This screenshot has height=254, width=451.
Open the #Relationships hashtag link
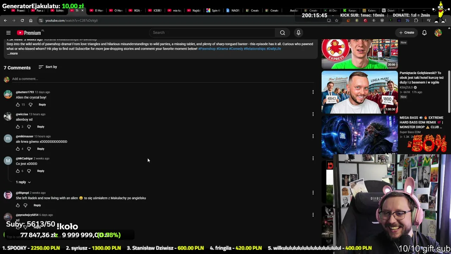click(255, 49)
